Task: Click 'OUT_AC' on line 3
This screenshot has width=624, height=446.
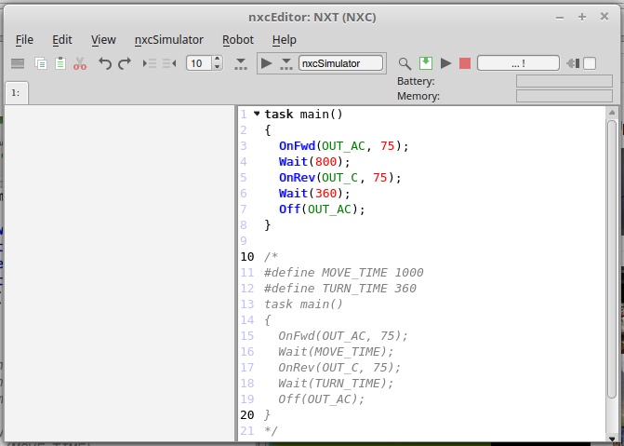Action: pos(343,146)
